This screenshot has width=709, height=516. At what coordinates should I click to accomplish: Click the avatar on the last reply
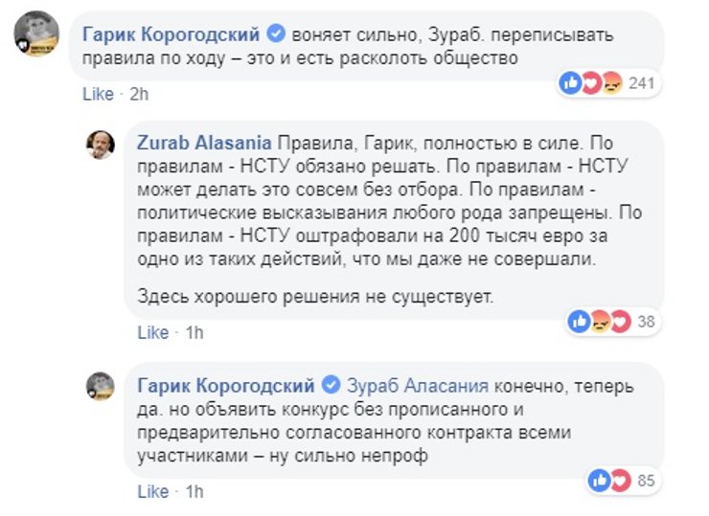(102, 385)
